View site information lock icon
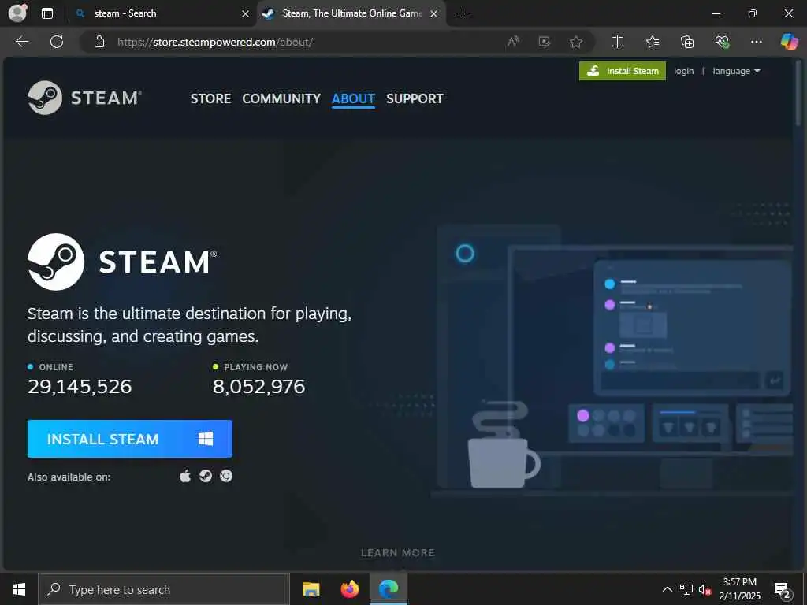Screen dimensions: 807x605 click(x=99, y=43)
